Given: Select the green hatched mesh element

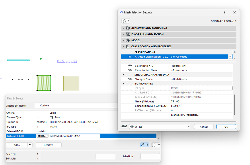Looking at the screenshot, I should click(44, 83).
